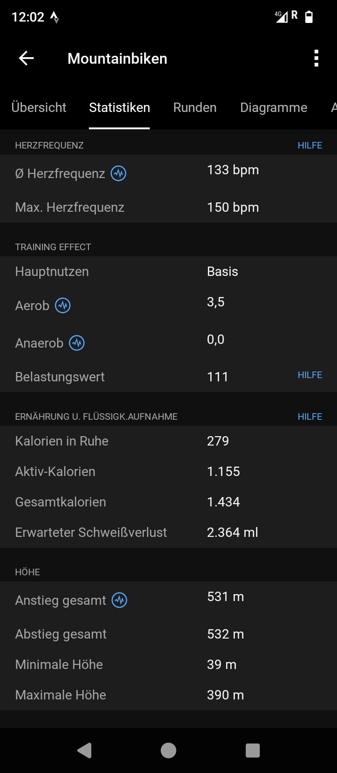Screen dimensions: 337x773
Task: Tap the Erwarteter Schweißverlust row
Action: coord(168,533)
